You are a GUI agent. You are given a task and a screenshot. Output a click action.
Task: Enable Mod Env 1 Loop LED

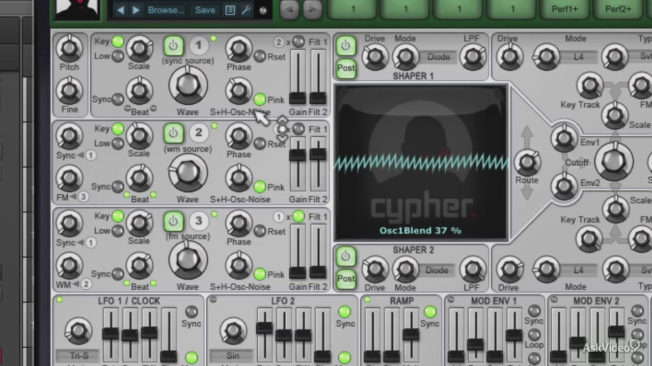pyautogui.click(x=534, y=334)
